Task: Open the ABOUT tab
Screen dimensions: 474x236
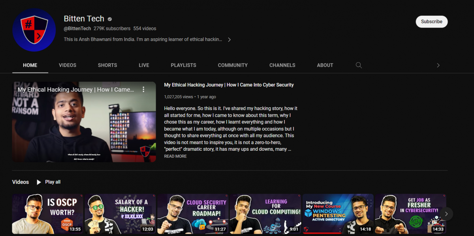Action: (x=325, y=65)
